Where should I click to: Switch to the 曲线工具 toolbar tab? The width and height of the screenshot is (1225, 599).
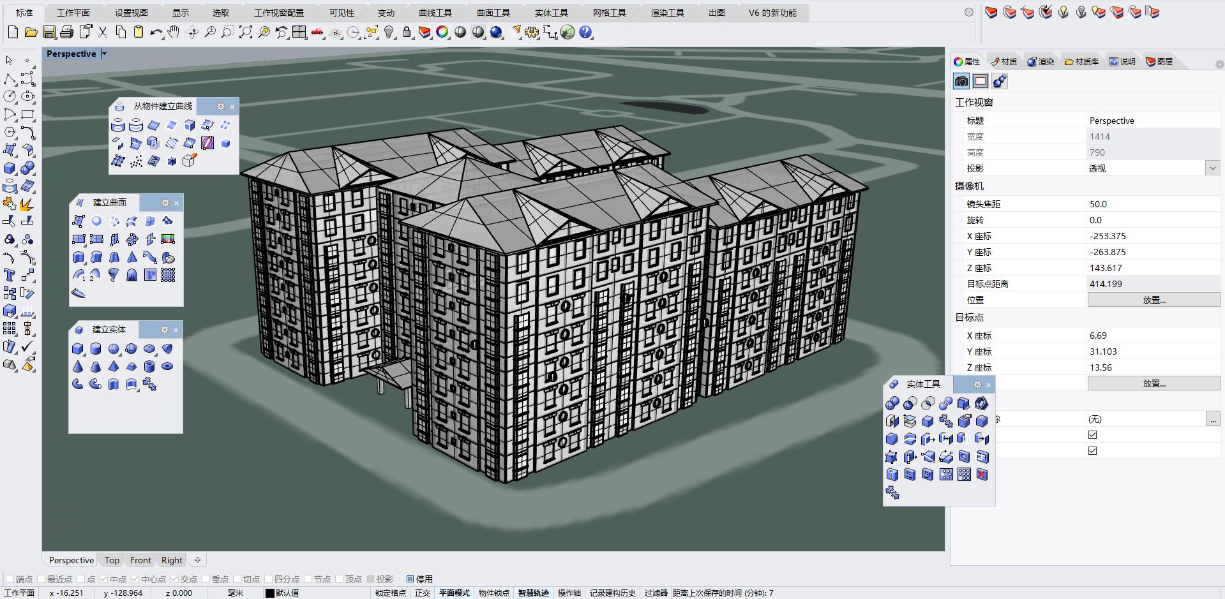tap(435, 13)
